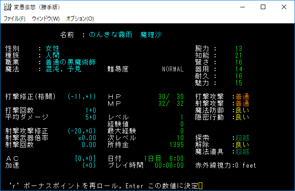The image size is (295, 191).
Task: Click the 知能 stat value 21
Action: (x=238, y=55)
